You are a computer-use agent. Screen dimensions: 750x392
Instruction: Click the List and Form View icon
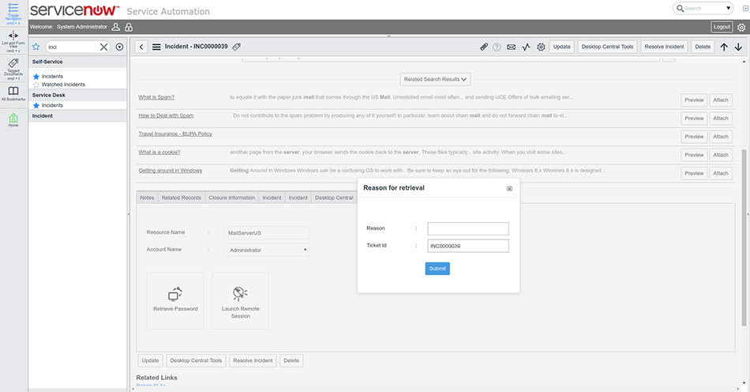[13, 41]
